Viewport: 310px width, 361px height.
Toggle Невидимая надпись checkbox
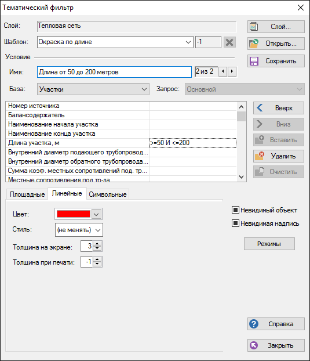point(236,223)
